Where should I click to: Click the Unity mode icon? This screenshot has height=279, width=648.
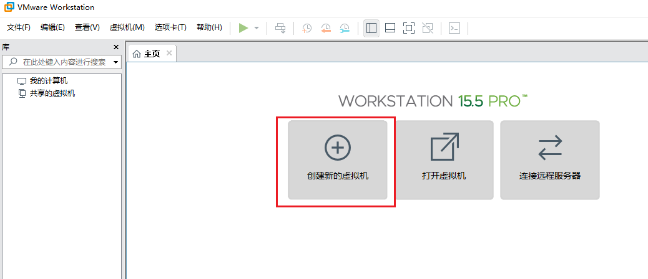point(428,28)
